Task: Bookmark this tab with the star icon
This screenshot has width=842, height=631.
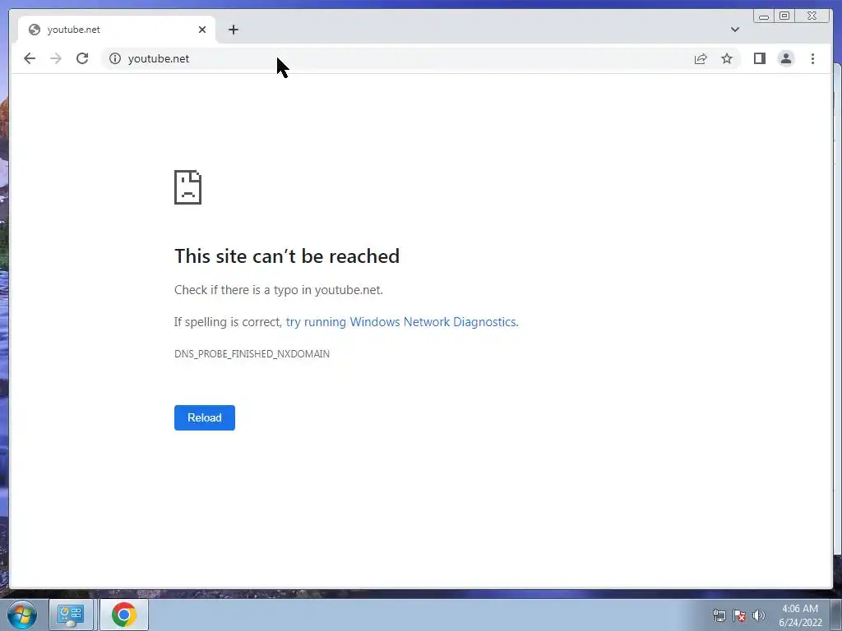Action: coord(727,58)
